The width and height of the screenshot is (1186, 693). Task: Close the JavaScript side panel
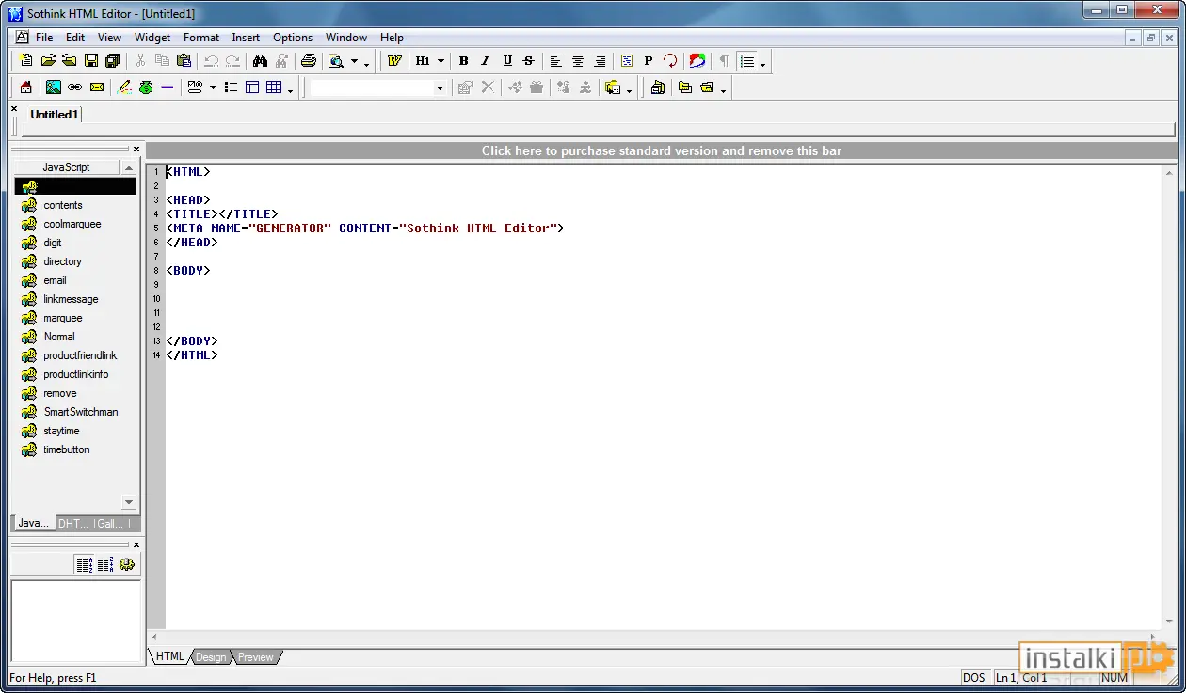(136, 149)
